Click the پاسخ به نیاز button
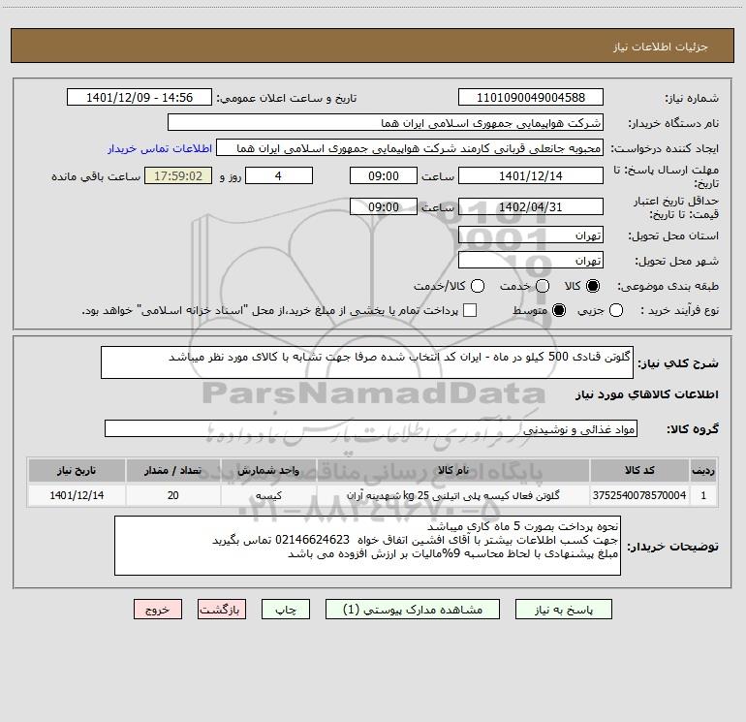 pyautogui.click(x=563, y=610)
